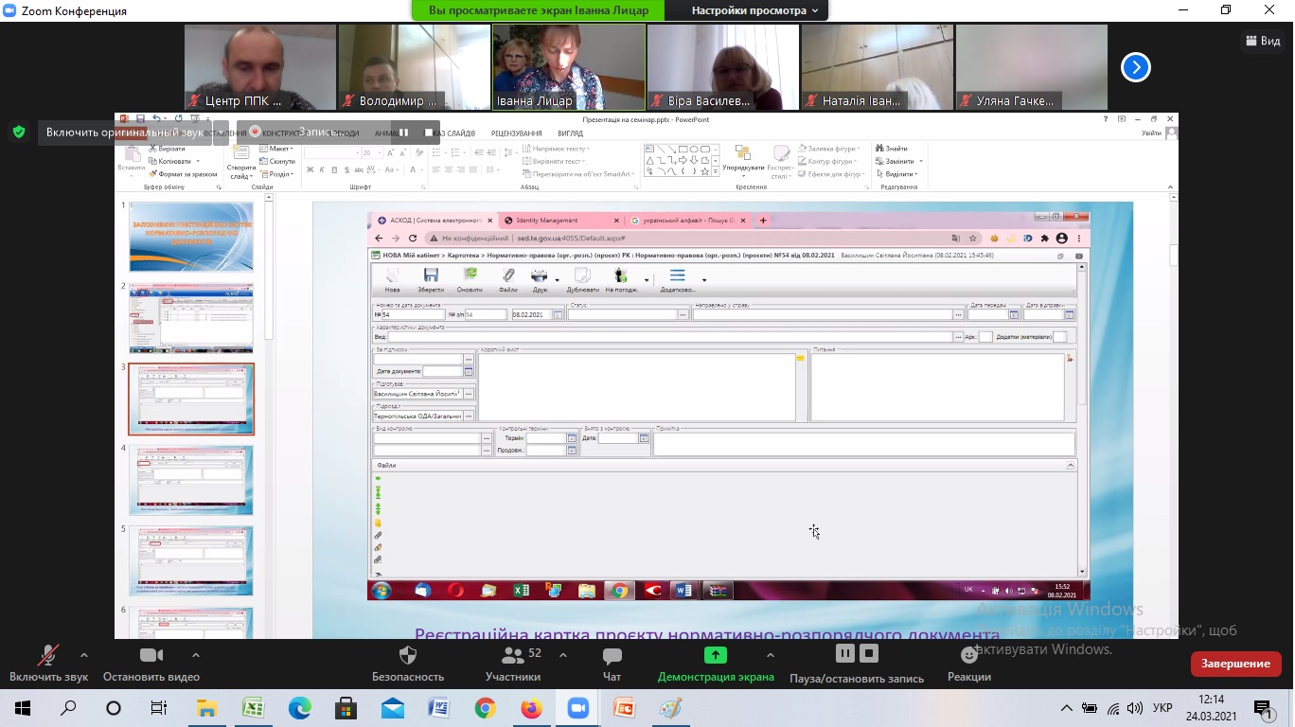Select Центр ППК participant video

click(x=260, y=67)
